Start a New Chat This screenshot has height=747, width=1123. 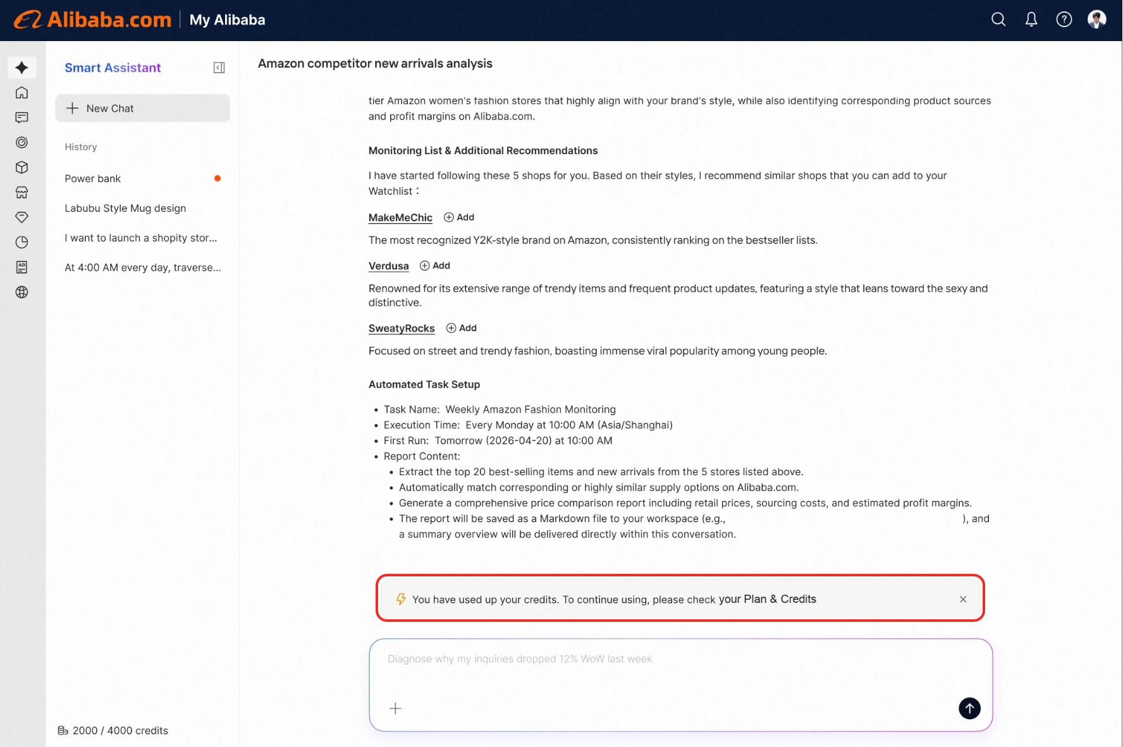pyautogui.click(x=142, y=108)
